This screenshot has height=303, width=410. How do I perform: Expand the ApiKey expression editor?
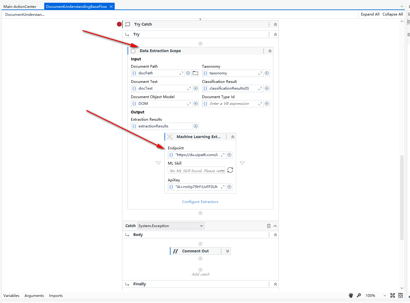[x=223, y=187]
